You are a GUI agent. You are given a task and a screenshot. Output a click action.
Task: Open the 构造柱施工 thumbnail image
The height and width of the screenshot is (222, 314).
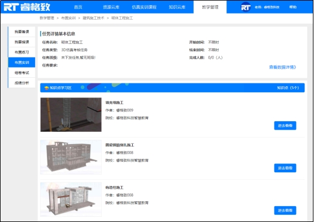(71, 199)
